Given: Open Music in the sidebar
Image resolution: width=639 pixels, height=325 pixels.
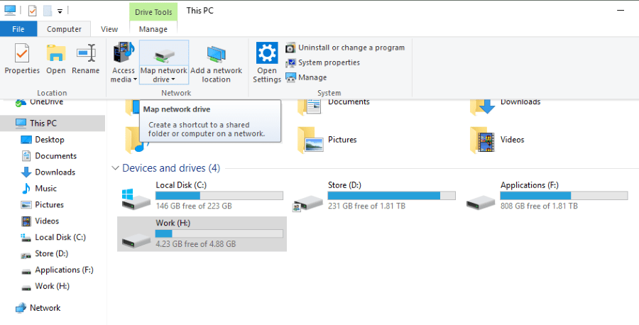Looking at the screenshot, I should 39,189.
